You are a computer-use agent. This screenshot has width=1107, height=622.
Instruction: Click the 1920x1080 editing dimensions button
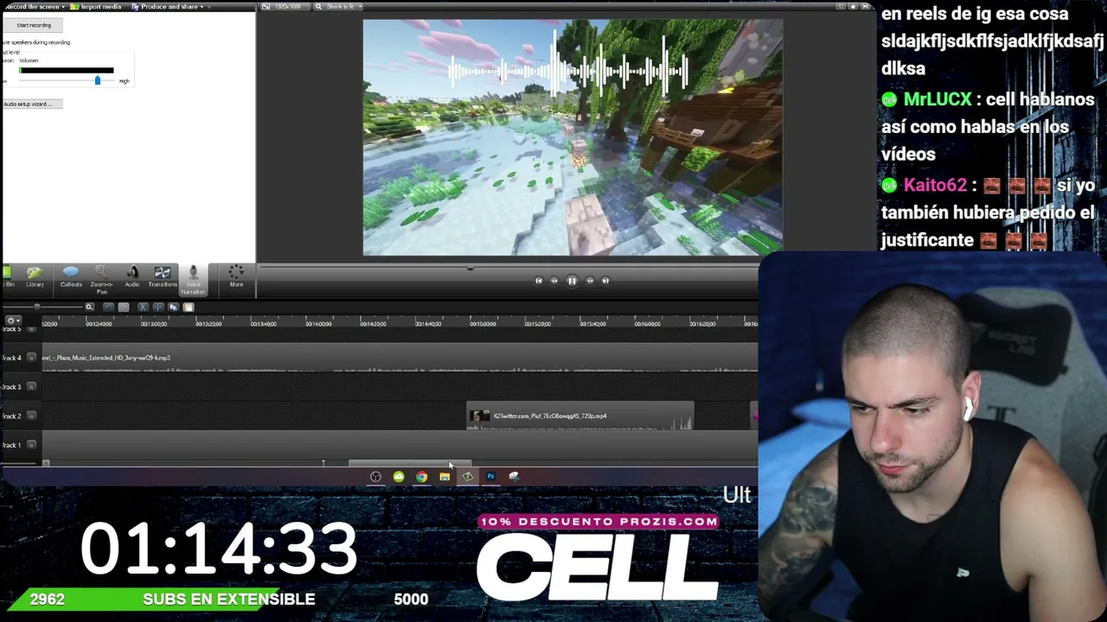tap(285, 7)
